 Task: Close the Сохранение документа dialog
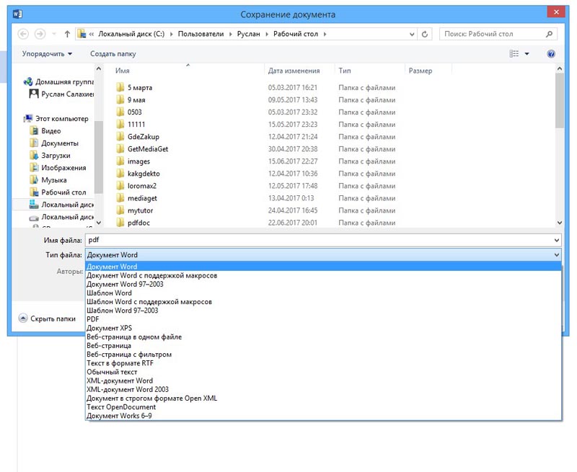tap(556, 12)
